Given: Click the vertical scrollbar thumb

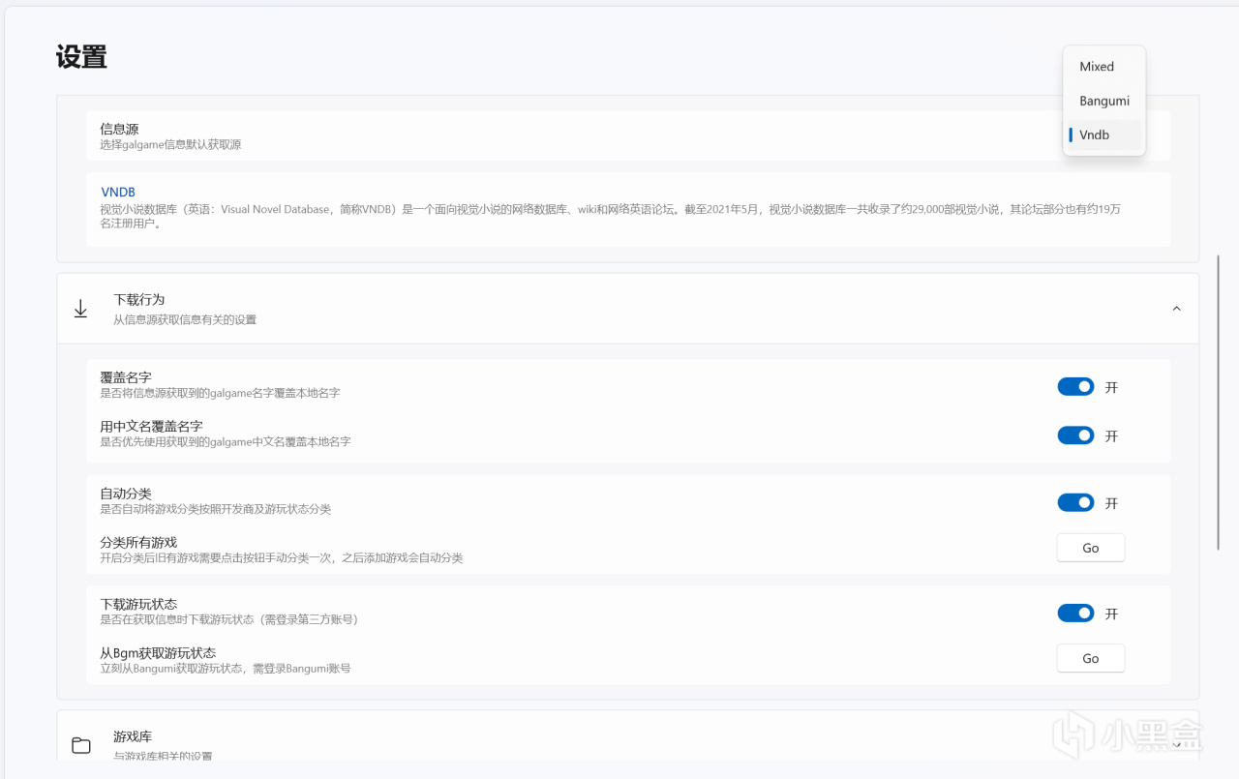Looking at the screenshot, I should coord(1218,403).
